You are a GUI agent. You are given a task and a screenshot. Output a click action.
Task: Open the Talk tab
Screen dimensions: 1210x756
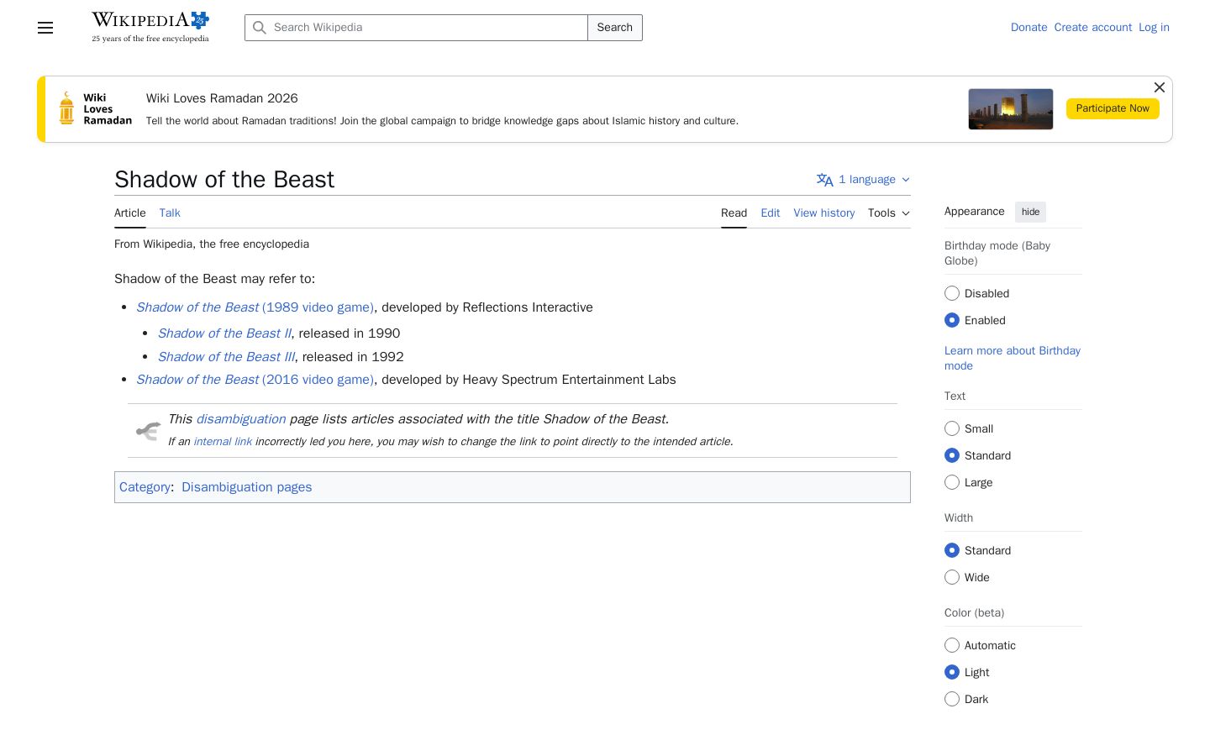(170, 213)
